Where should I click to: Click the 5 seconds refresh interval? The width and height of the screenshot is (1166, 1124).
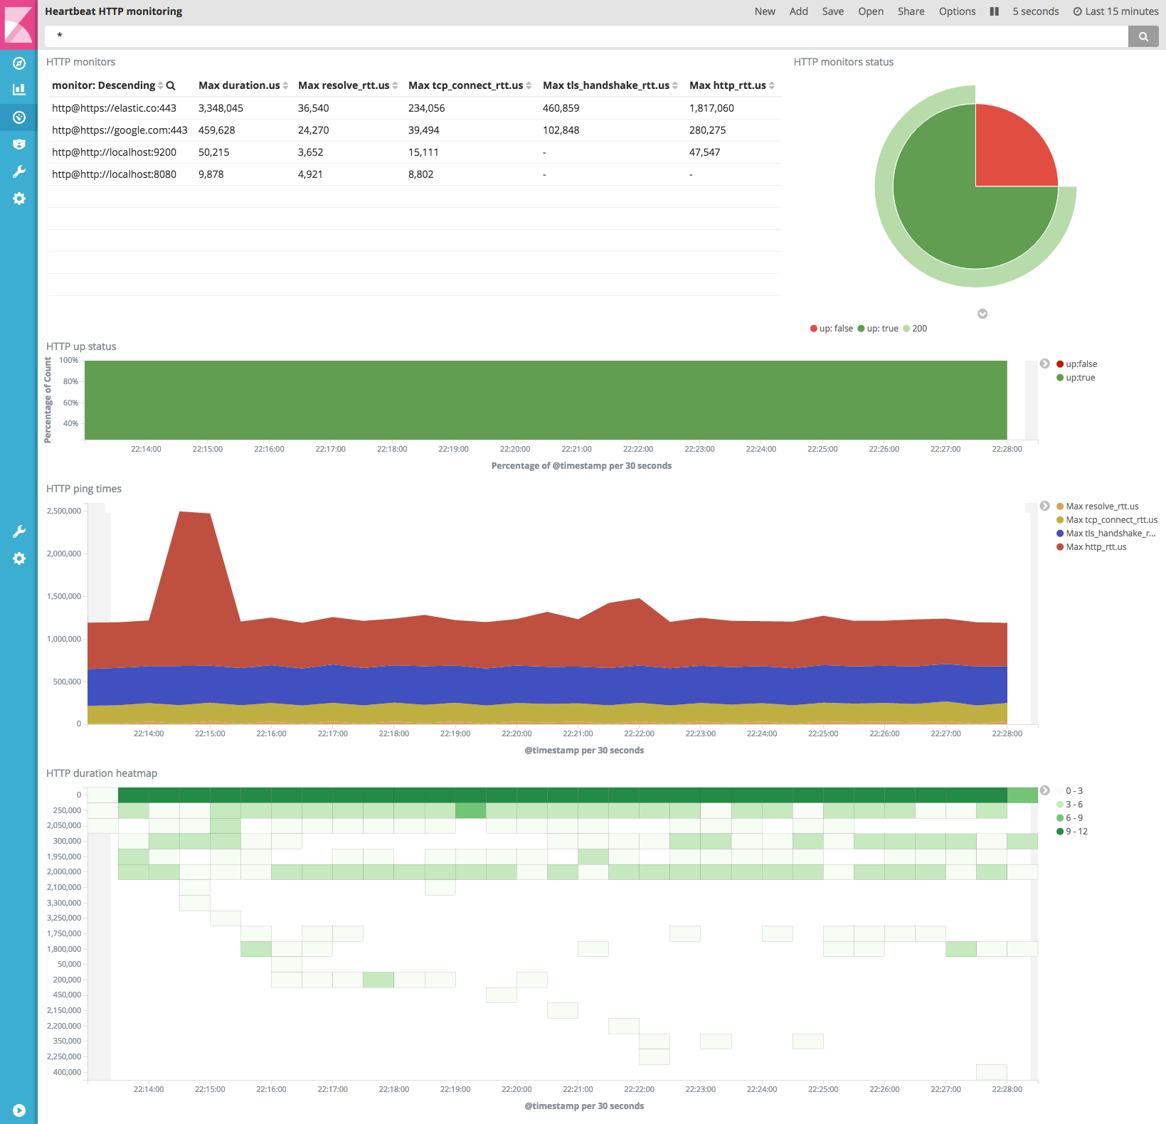(x=1035, y=11)
